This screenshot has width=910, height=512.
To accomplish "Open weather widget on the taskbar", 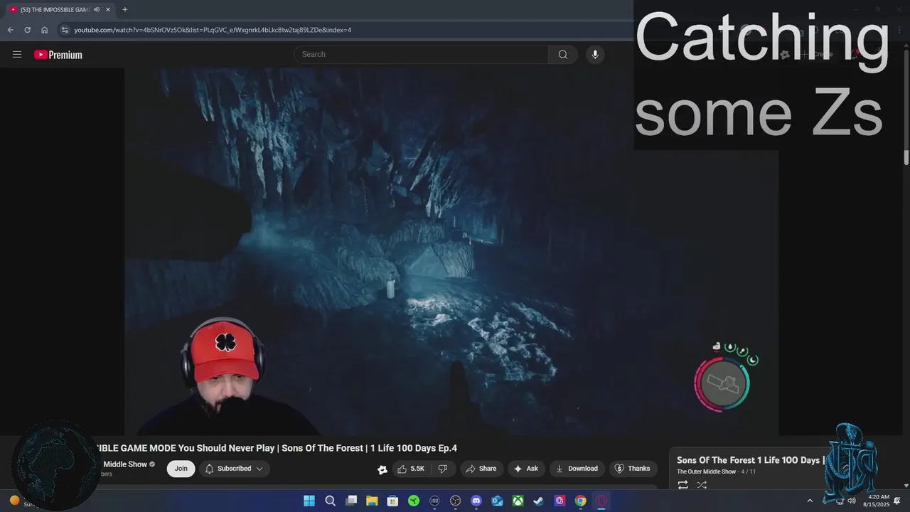I will coord(25,501).
